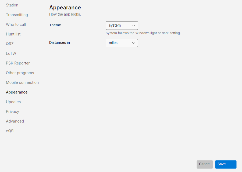Select the Who to call section
The image size is (242, 172).
[16, 24]
